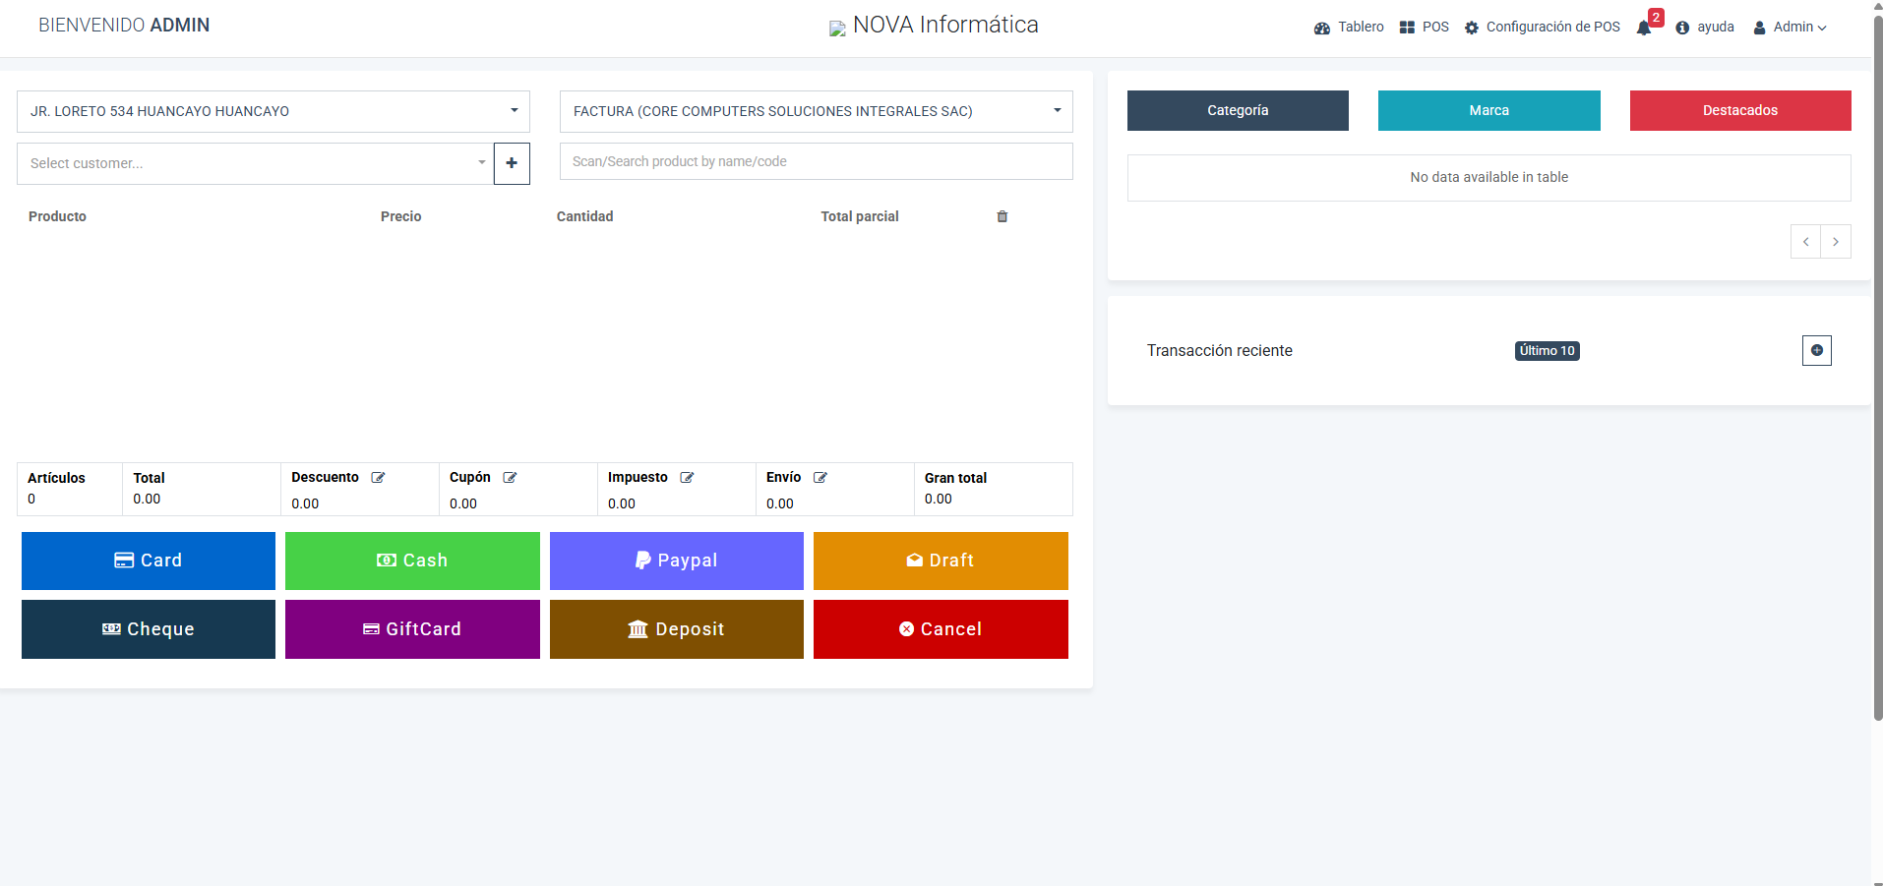Show the Destacados products tab
1883x886 pixels.
click(x=1739, y=111)
